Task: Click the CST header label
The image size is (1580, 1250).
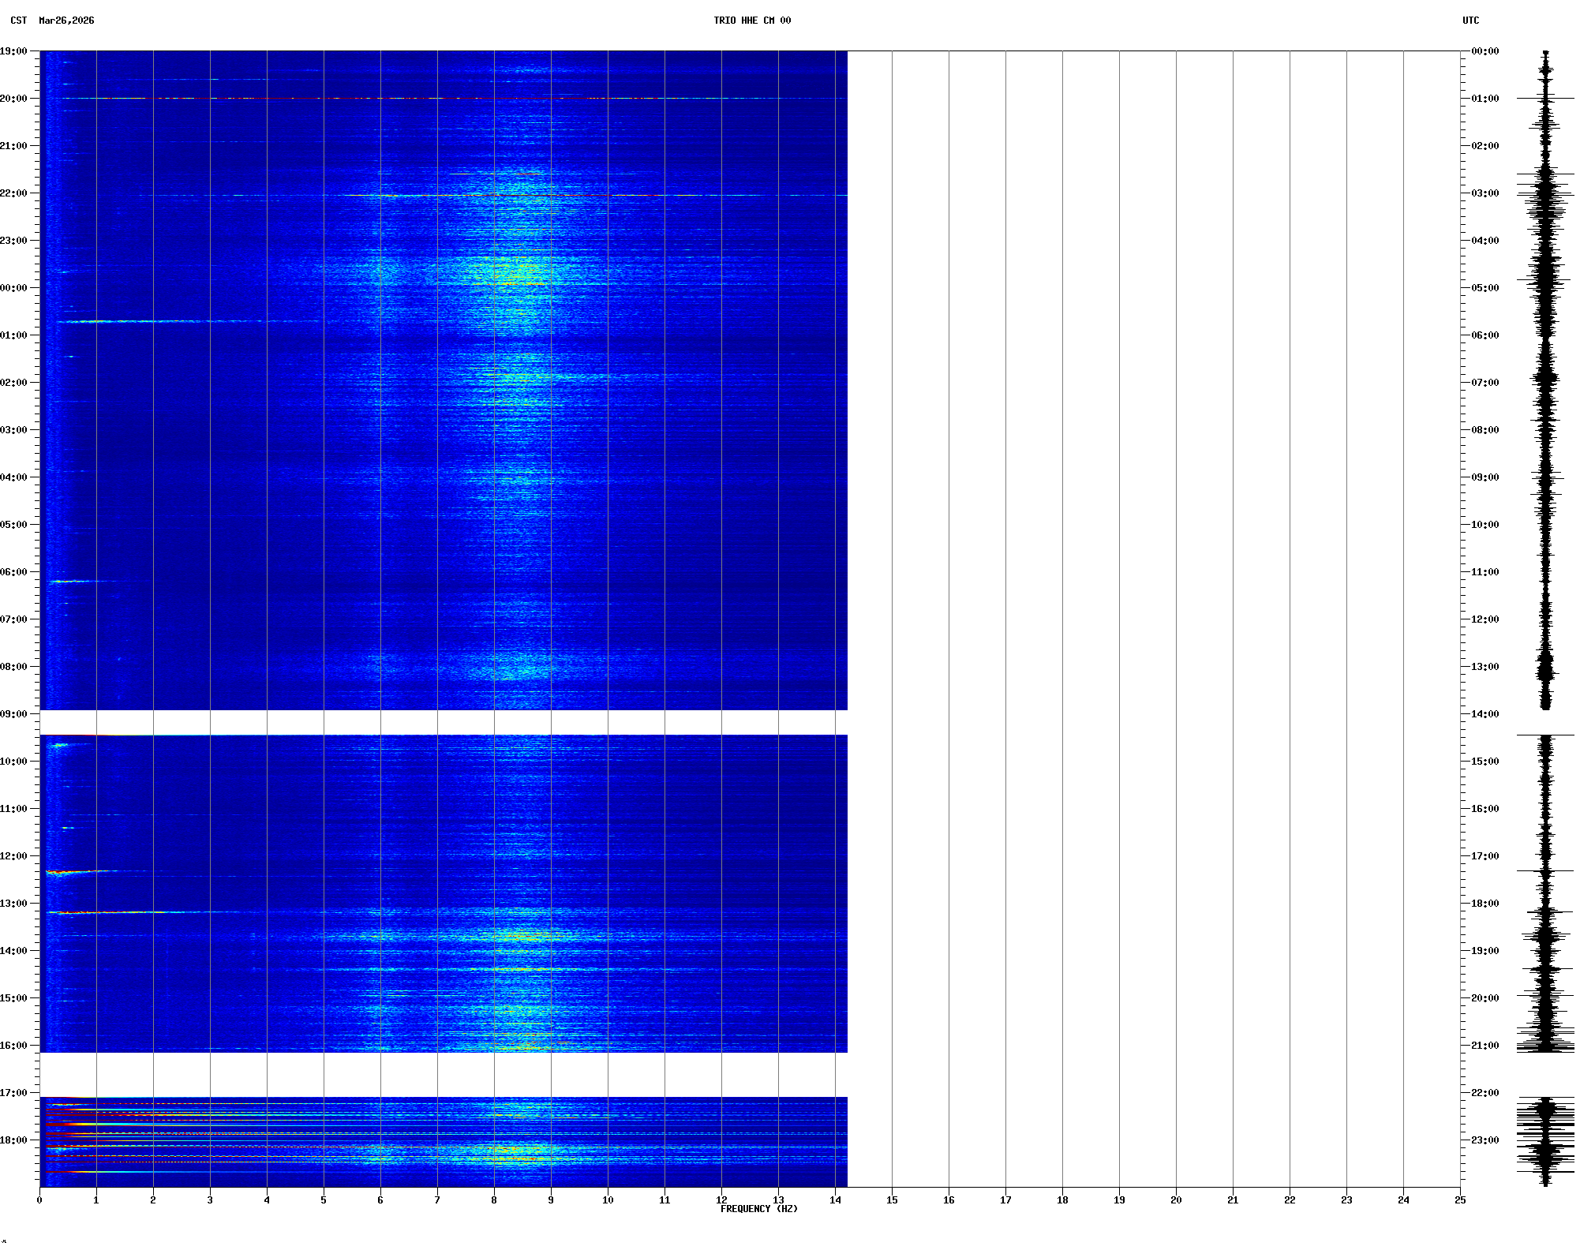Action: click(x=18, y=21)
